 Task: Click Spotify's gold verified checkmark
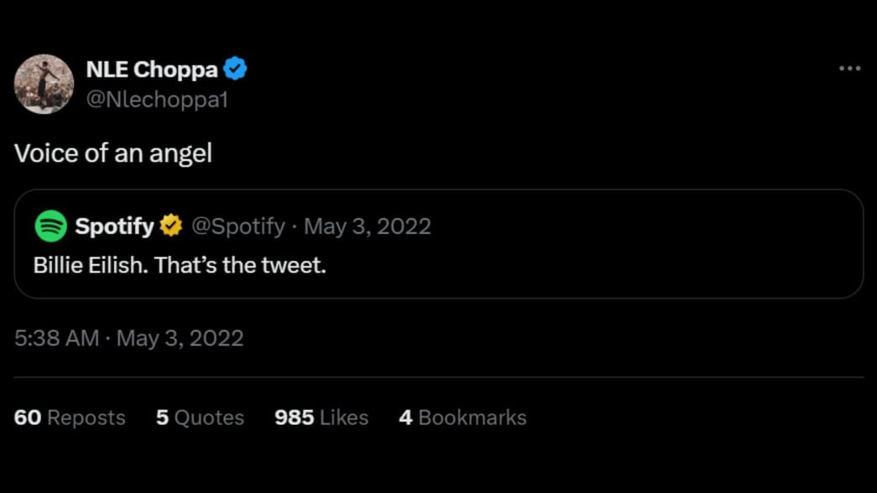click(x=170, y=225)
